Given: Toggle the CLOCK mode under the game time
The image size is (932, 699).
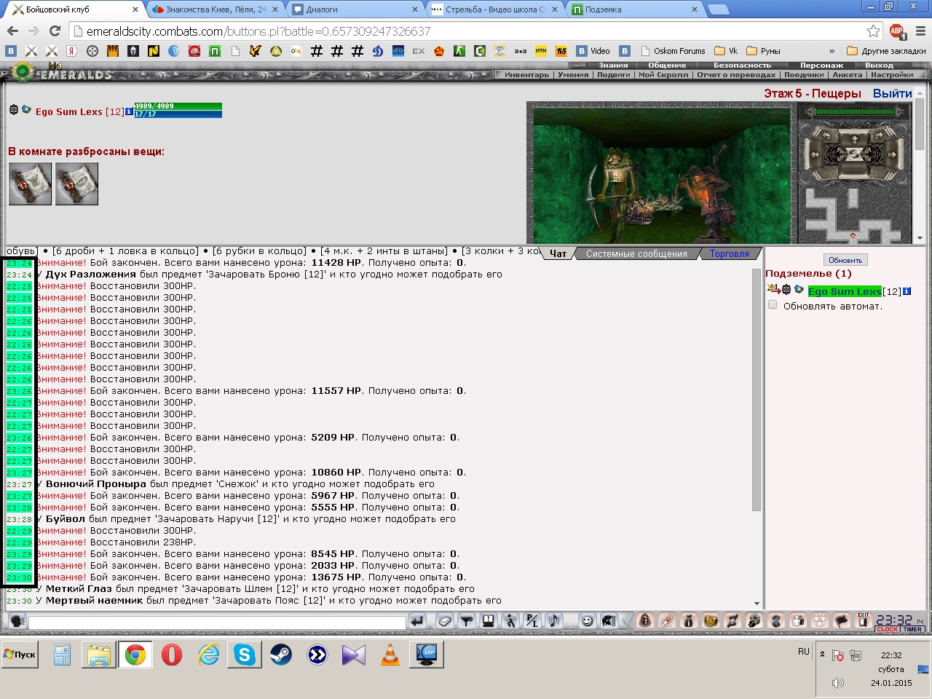Looking at the screenshot, I should pyautogui.click(x=887, y=629).
